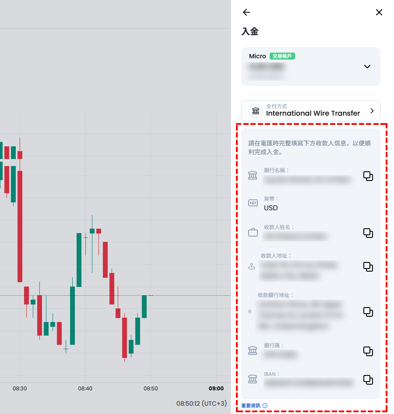Click the info icon beside 重要資訊
This screenshot has height=414, width=394.
pos(265,406)
